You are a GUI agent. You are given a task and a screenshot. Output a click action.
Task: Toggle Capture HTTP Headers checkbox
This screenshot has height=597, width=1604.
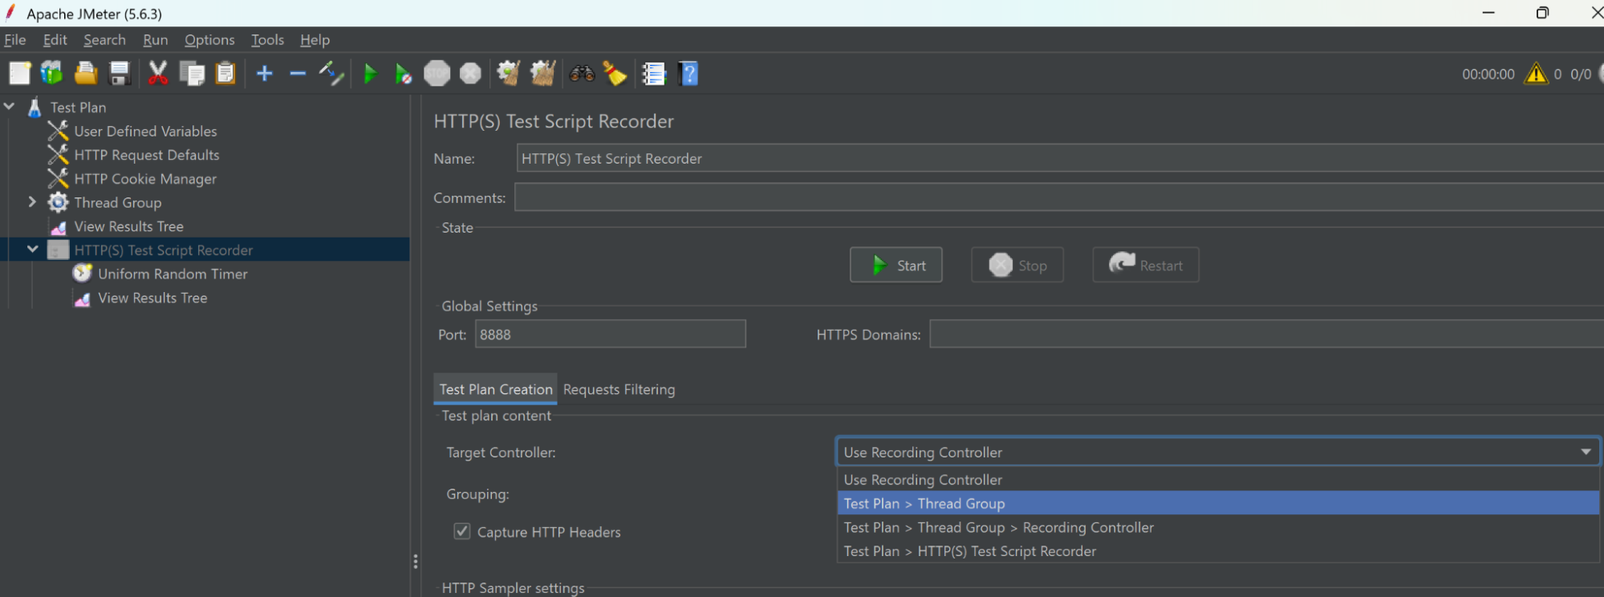[x=462, y=531]
